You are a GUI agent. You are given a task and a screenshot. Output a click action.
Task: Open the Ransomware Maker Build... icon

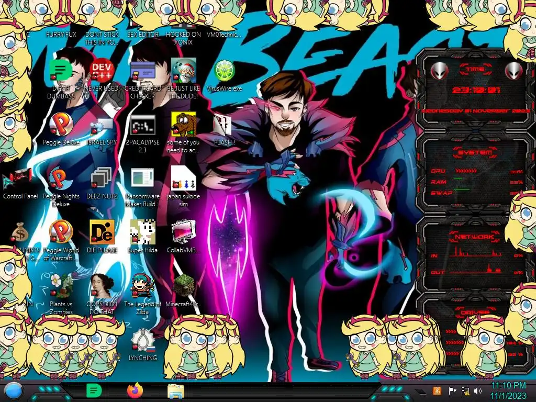pyautogui.click(x=142, y=179)
